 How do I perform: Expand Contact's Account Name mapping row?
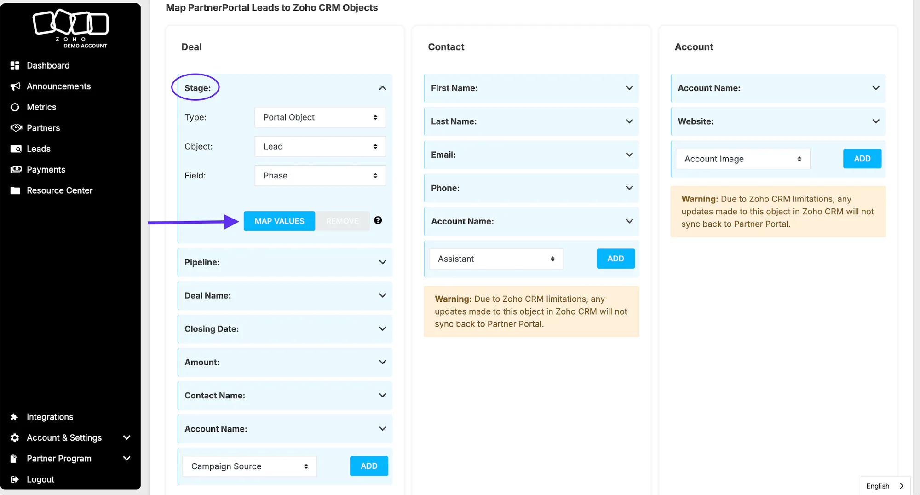click(x=532, y=221)
